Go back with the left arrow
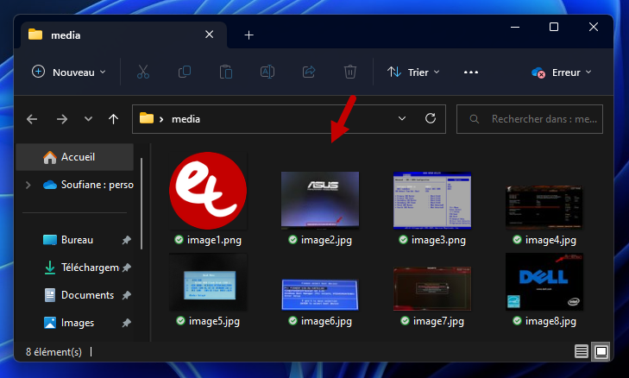Viewport: 629px width, 378px height. [x=32, y=119]
